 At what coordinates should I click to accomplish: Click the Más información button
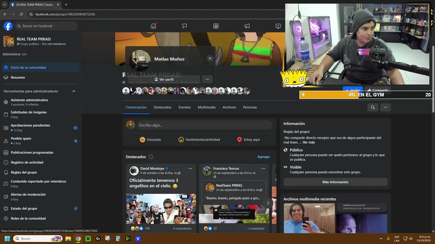335,182
